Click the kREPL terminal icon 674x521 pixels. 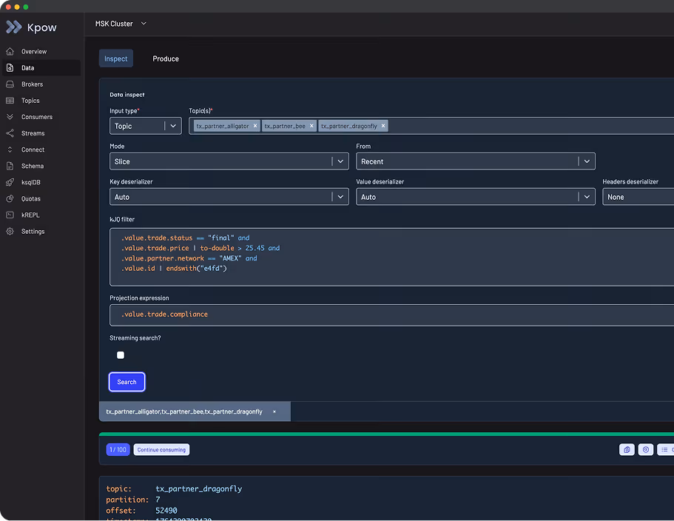(10, 215)
